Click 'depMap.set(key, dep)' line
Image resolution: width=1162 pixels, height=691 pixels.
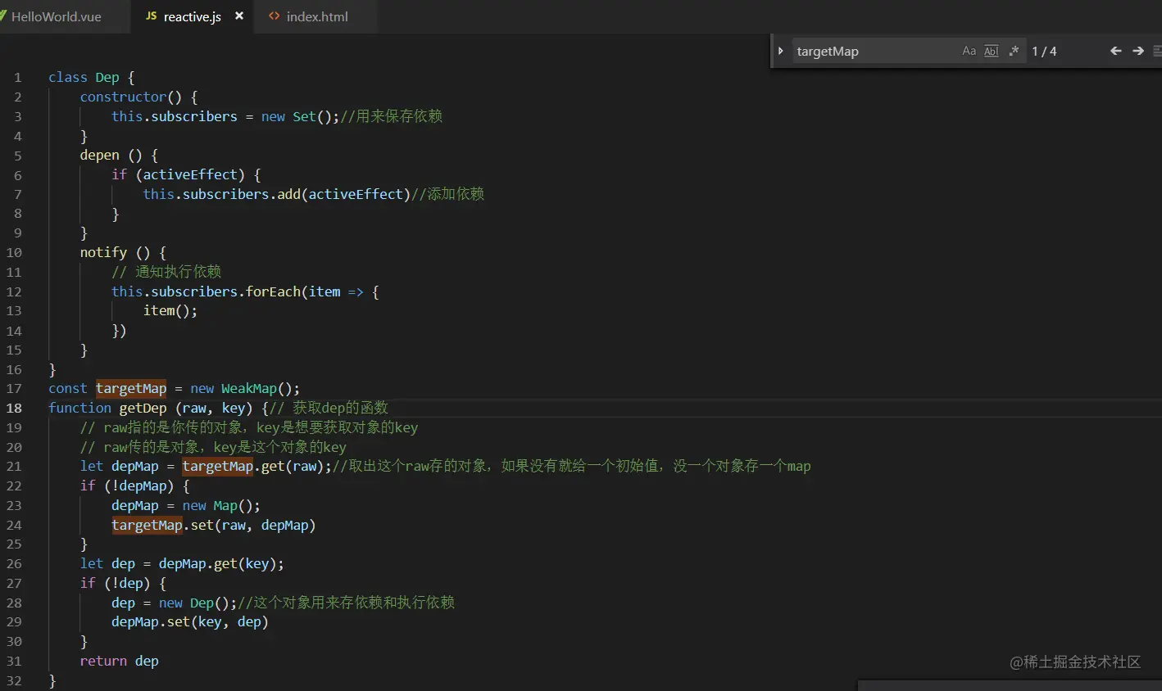coord(190,621)
